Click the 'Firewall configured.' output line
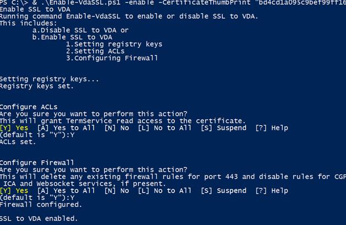 click(x=41, y=205)
